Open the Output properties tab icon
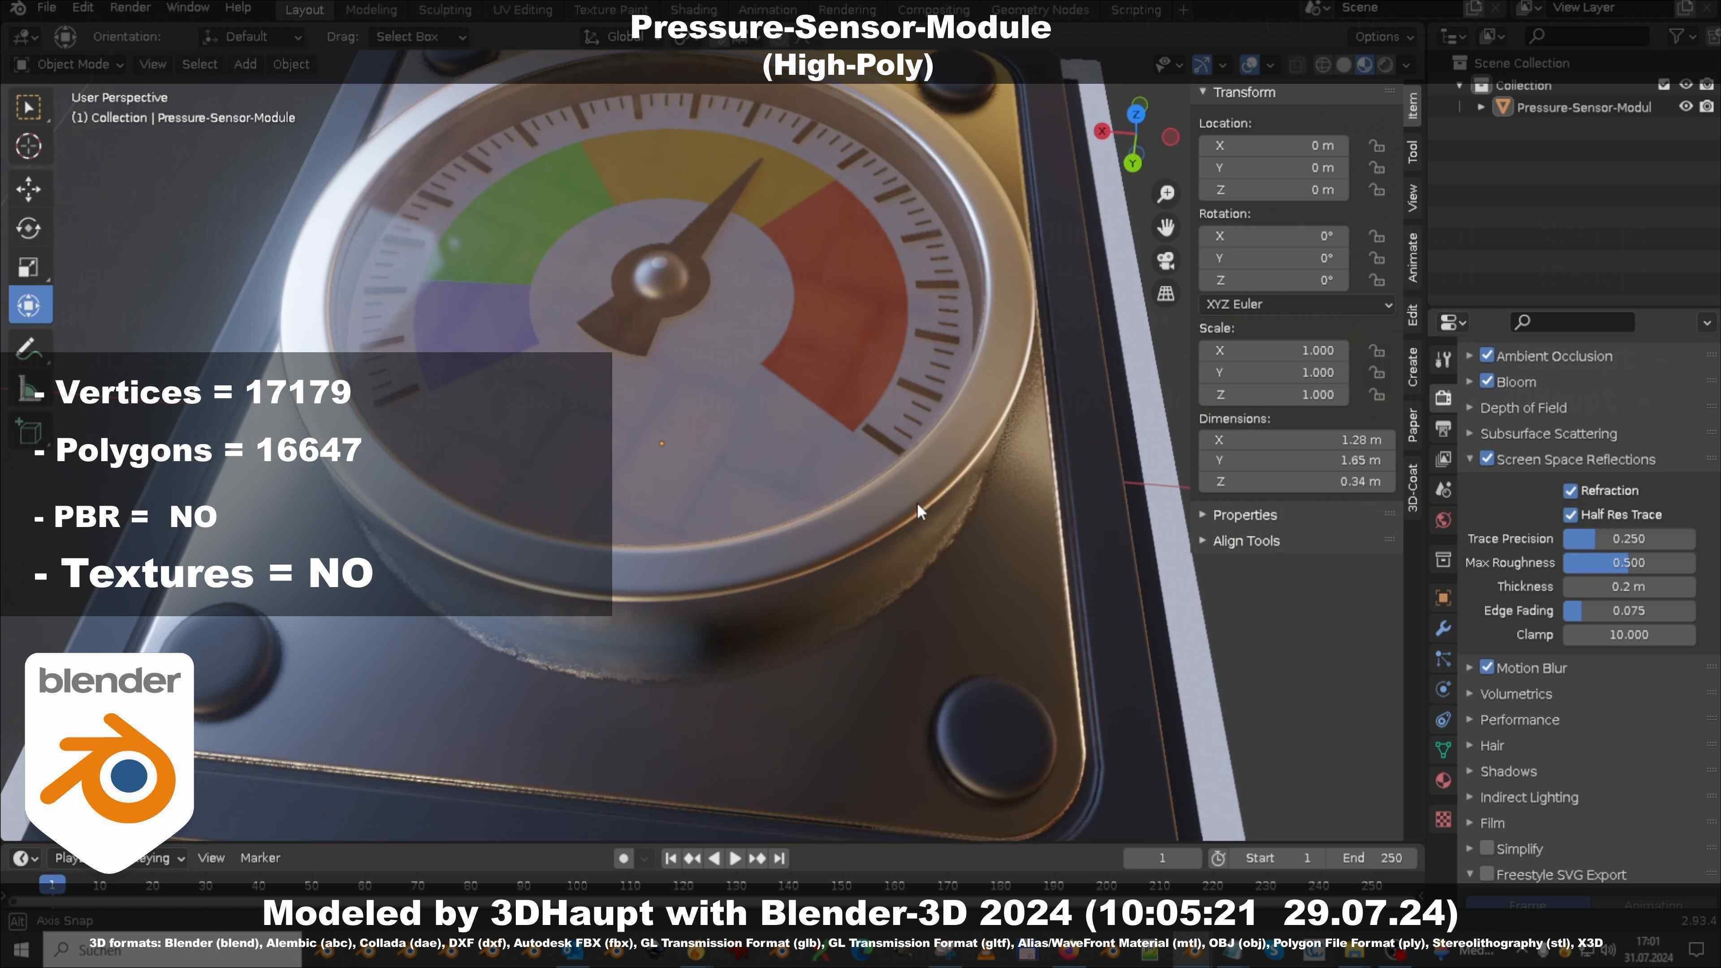Screen dimensions: 1721x968 [1443, 429]
